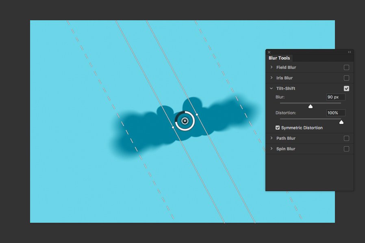Screen dimensions: 365x243
Task: Enable the Path Blur checkbox
Action: pyautogui.click(x=346, y=138)
